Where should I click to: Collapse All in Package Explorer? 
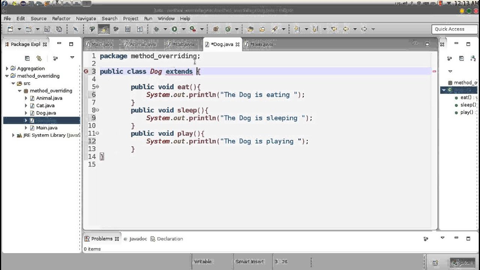[x=27, y=58]
